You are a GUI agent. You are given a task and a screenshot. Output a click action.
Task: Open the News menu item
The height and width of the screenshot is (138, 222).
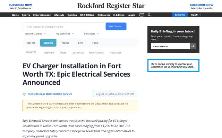pyautogui.click(x=15, y=15)
